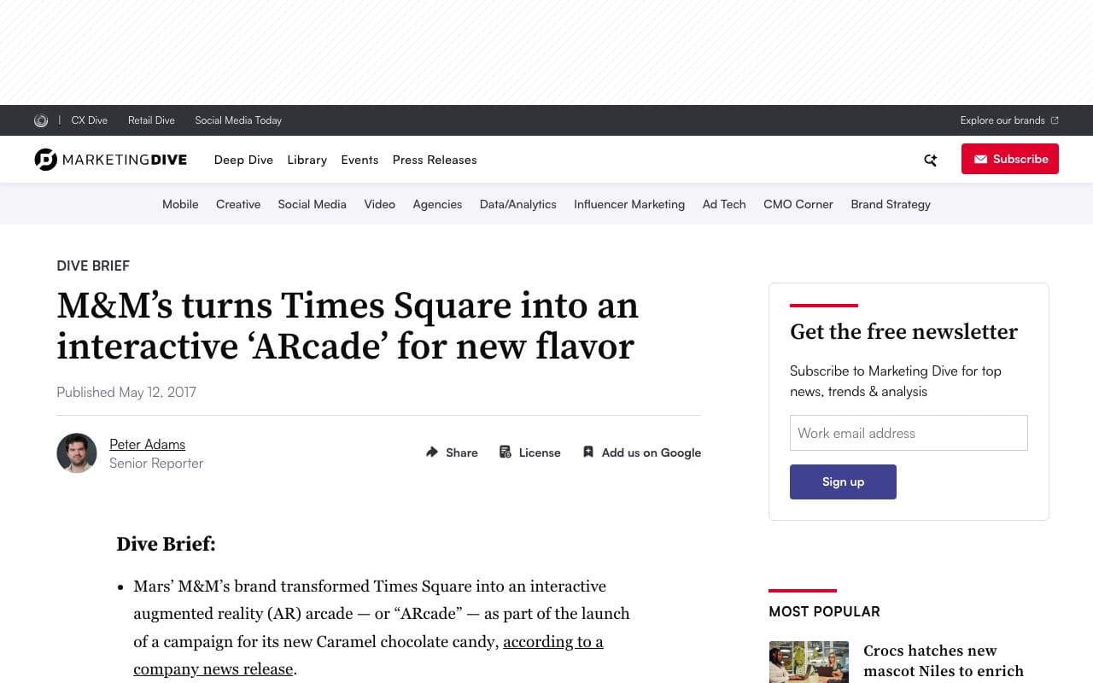Screen dimensions: 1093x683
Task: Click the Get the free newsletter heading
Action: pyautogui.click(x=903, y=331)
